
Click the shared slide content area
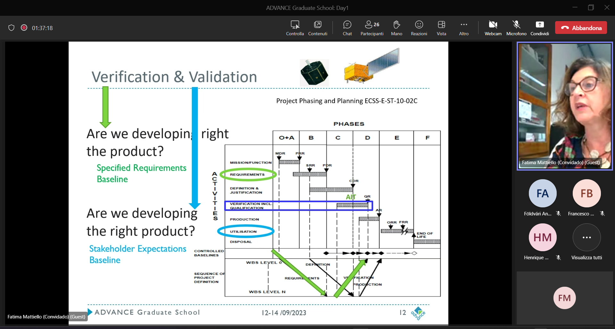coord(258,183)
